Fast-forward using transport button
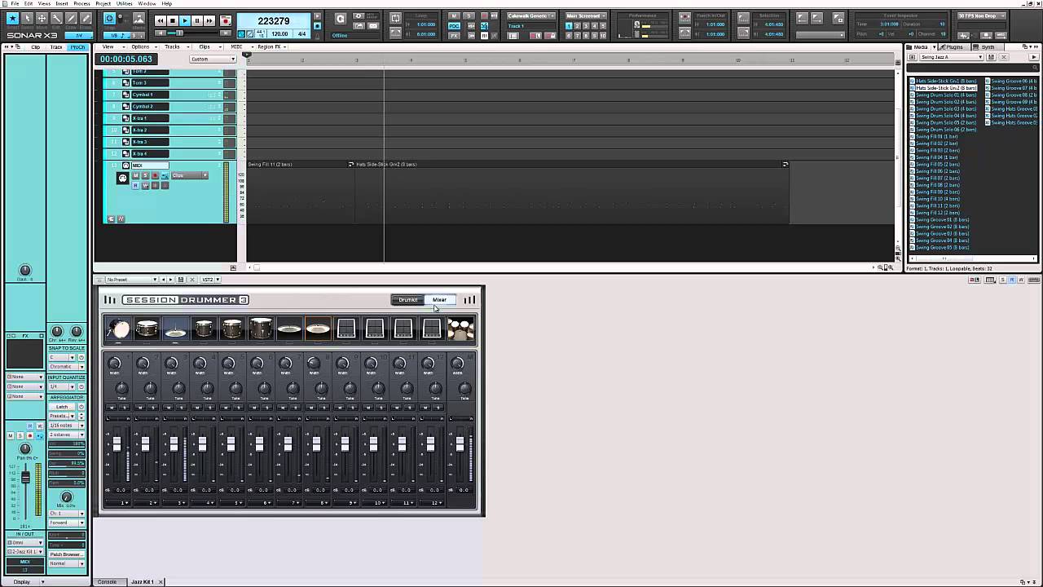 (x=210, y=20)
